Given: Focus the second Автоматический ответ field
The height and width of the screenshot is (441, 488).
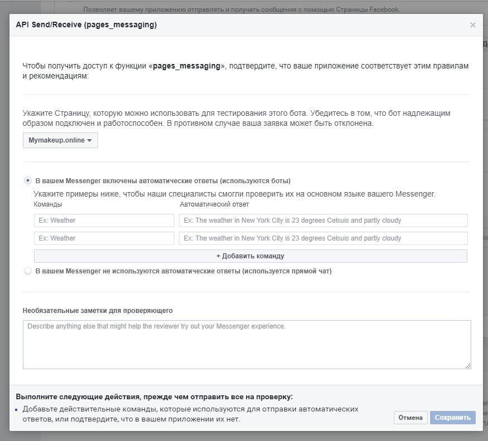Looking at the screenshot, I should 323,238.
